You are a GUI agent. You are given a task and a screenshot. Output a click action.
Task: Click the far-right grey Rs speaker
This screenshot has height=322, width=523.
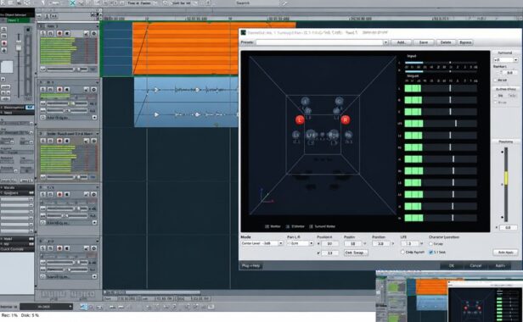pyautogui.click(x=348, y=135)
